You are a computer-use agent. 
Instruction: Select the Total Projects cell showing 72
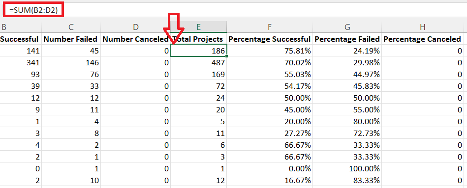[199, 86]
